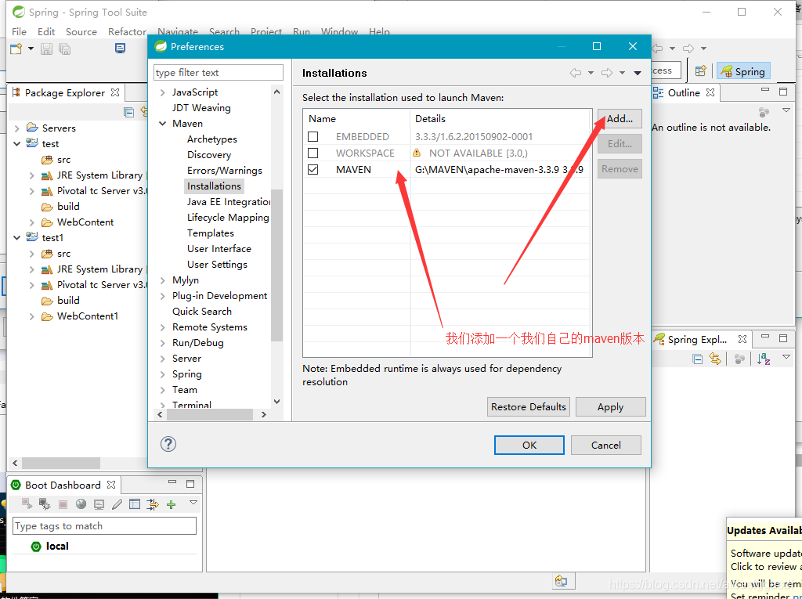Click the Apply button

click(610, 406)
